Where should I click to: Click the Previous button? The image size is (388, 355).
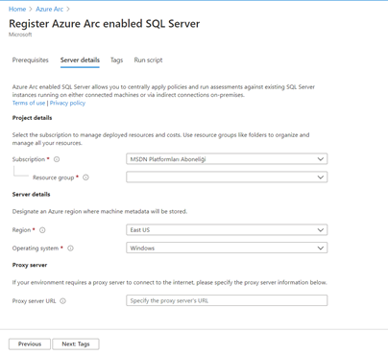pos(30,344)
